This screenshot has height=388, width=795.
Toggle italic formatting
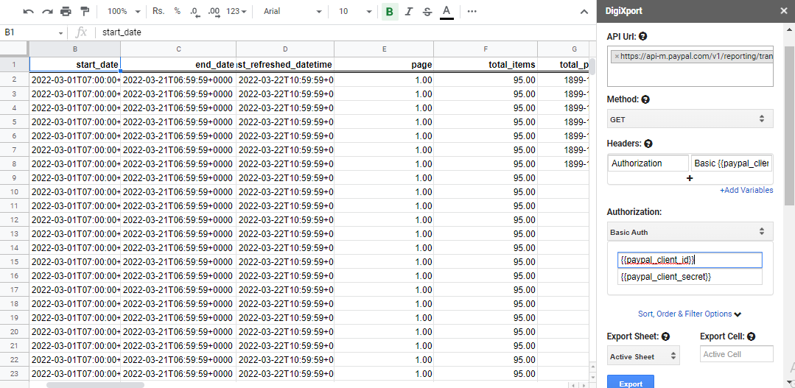pos(409,11)
